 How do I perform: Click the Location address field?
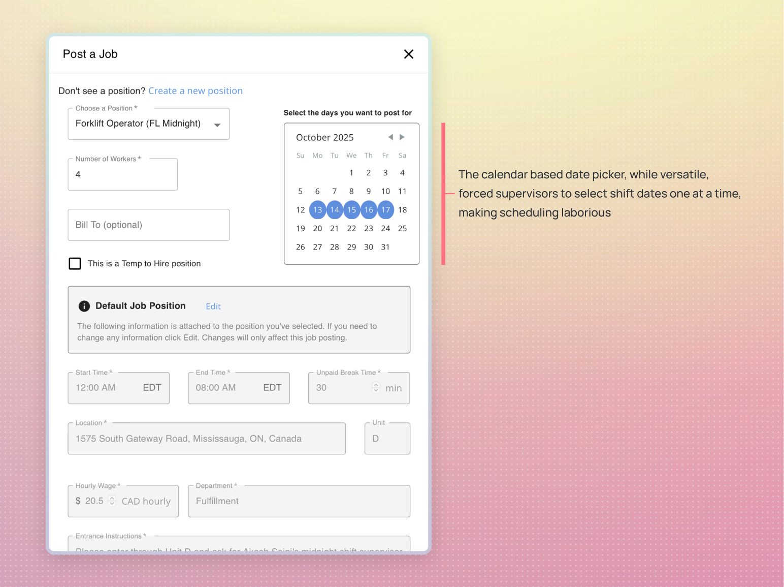tap(207, 439)
